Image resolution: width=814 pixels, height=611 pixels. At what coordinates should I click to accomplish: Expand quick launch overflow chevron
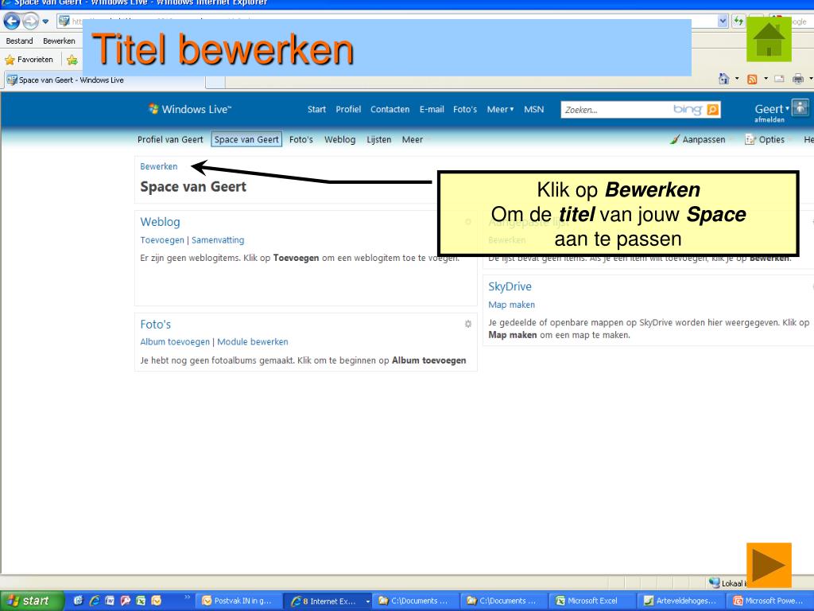pos(187,597)
